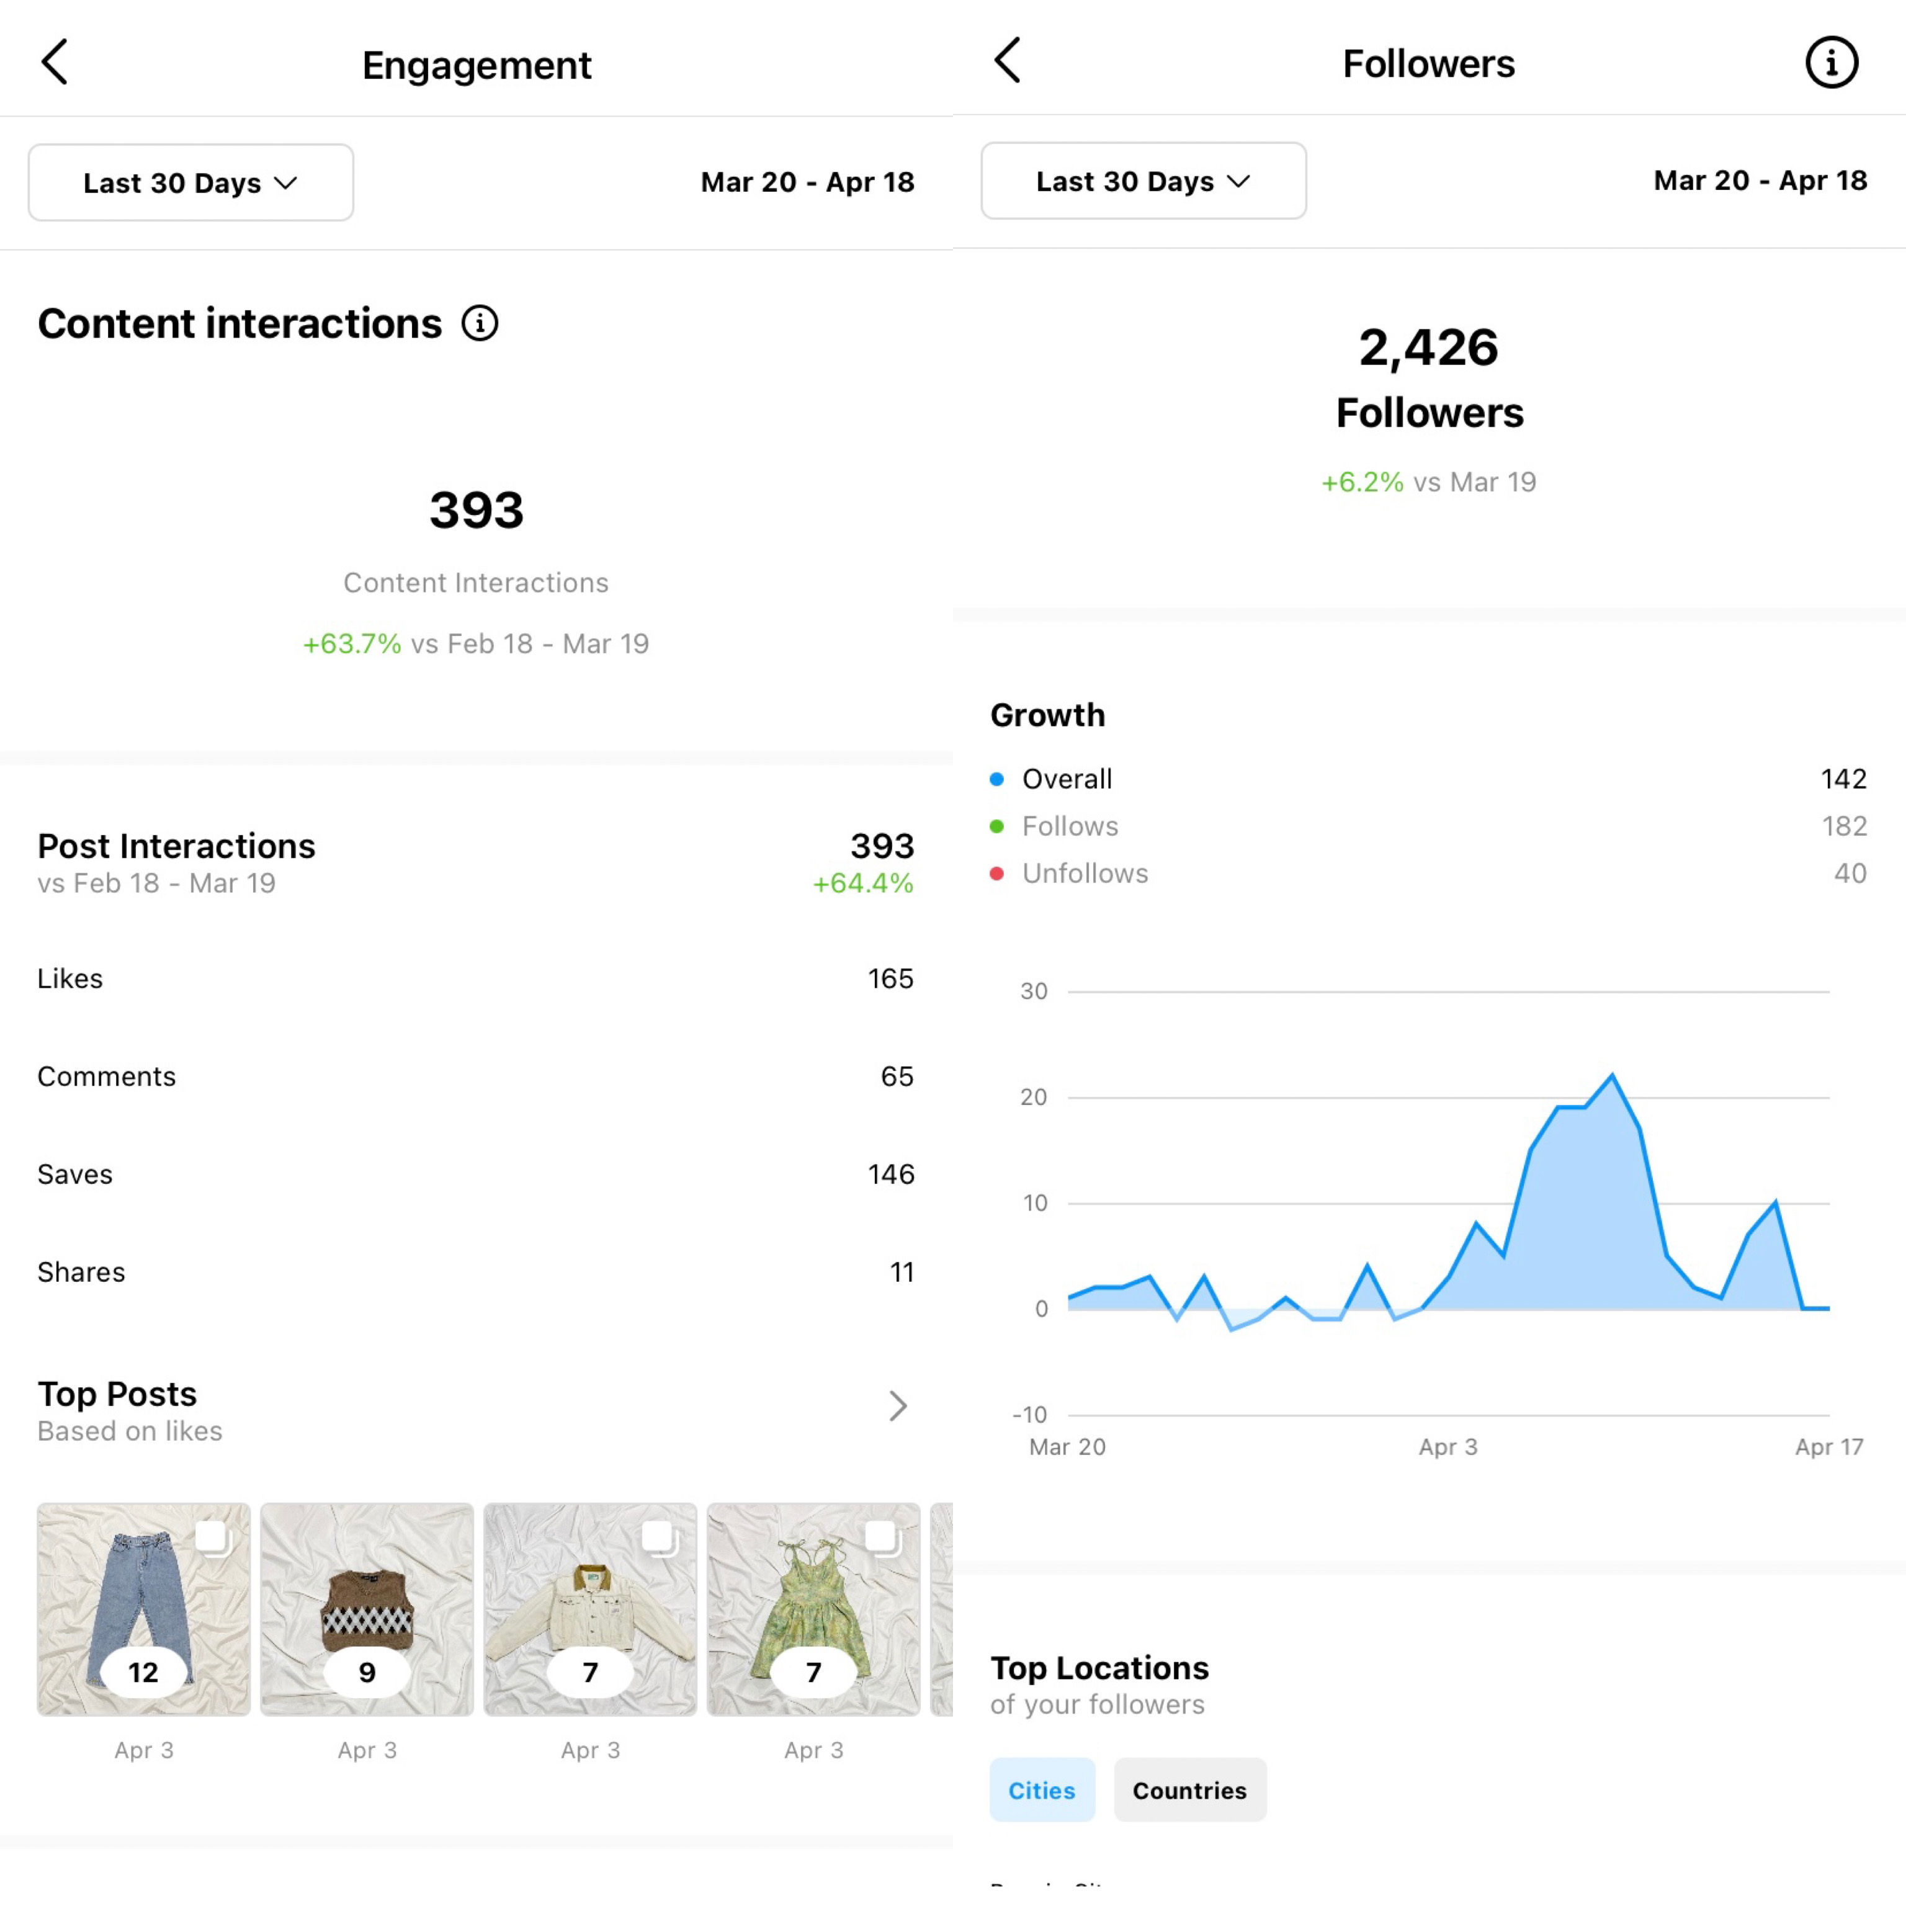Tap the Content interactions info icon
Screen dimensions: 1906x1906
(x=480, y=324)
